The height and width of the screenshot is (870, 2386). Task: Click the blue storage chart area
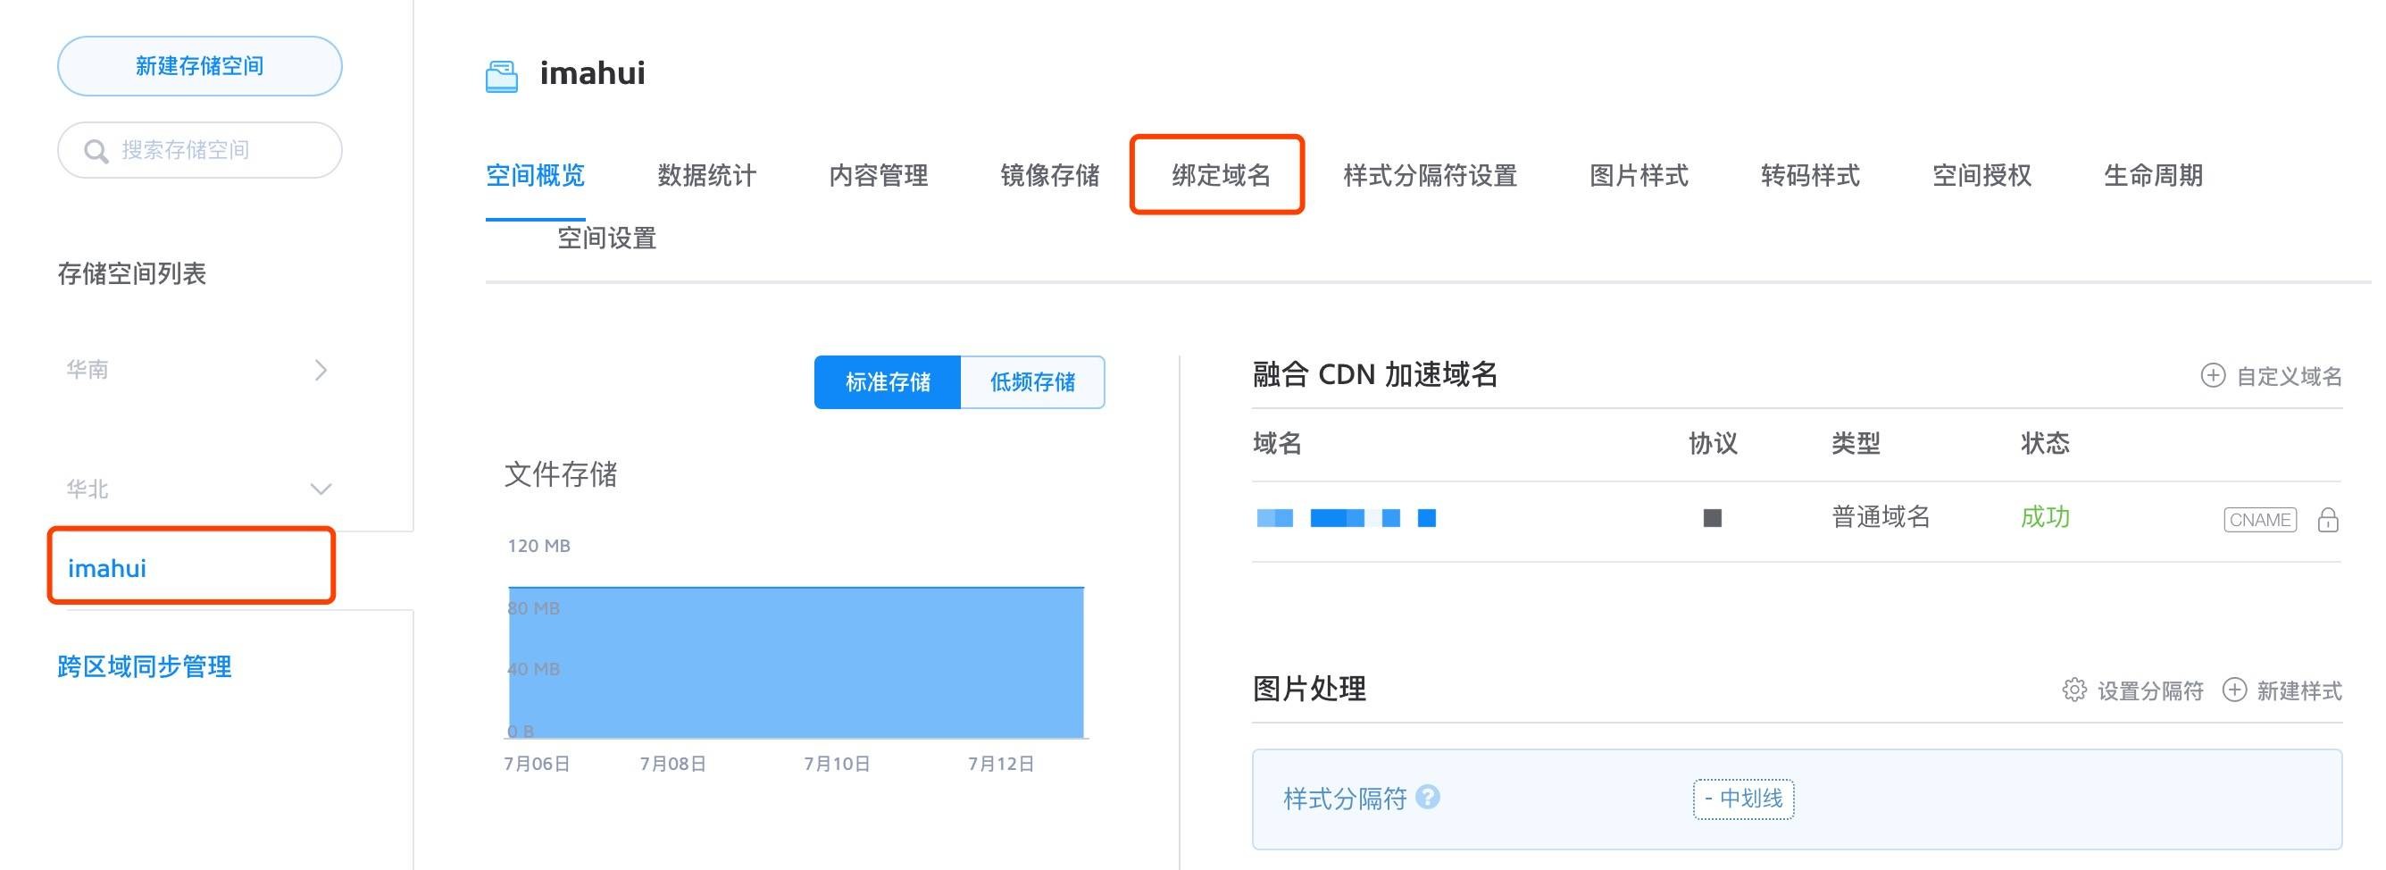[x=796, y=663]
